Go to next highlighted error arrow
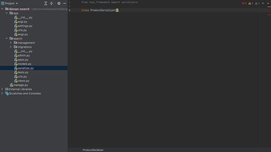Viewport: 271px width, 152px height. (x=268, y=3)
